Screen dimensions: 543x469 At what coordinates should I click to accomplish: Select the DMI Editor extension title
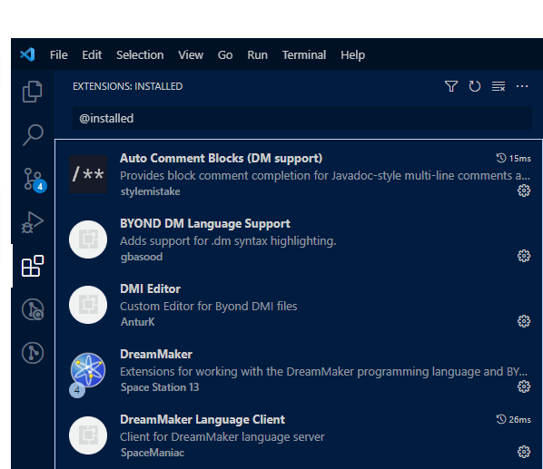150,288
